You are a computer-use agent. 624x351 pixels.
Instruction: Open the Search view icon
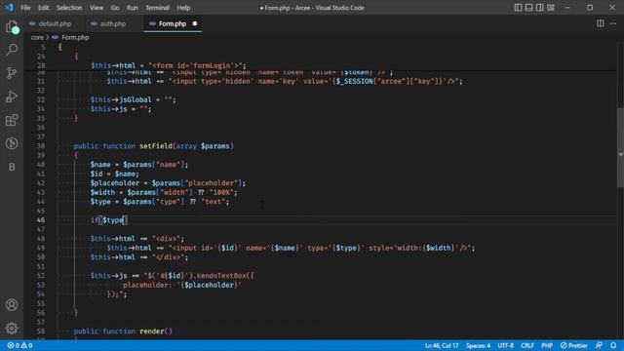[x=12, y=50]
